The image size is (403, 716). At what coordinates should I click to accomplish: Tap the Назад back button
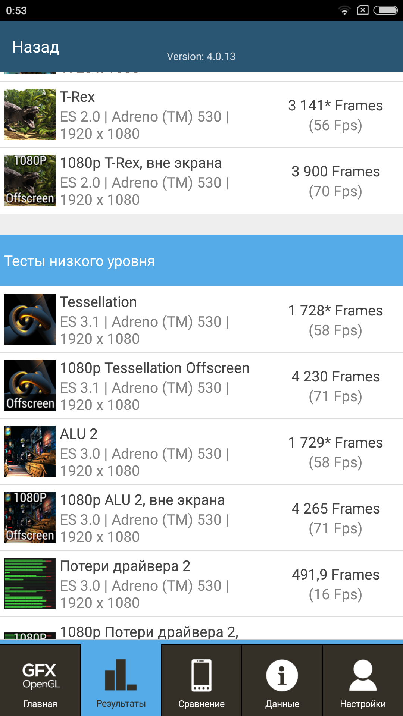[36, 47]
